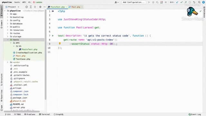Toggle the Favorites side tool button
Screen dimensions: 206x116
click(x=2, y=96)
